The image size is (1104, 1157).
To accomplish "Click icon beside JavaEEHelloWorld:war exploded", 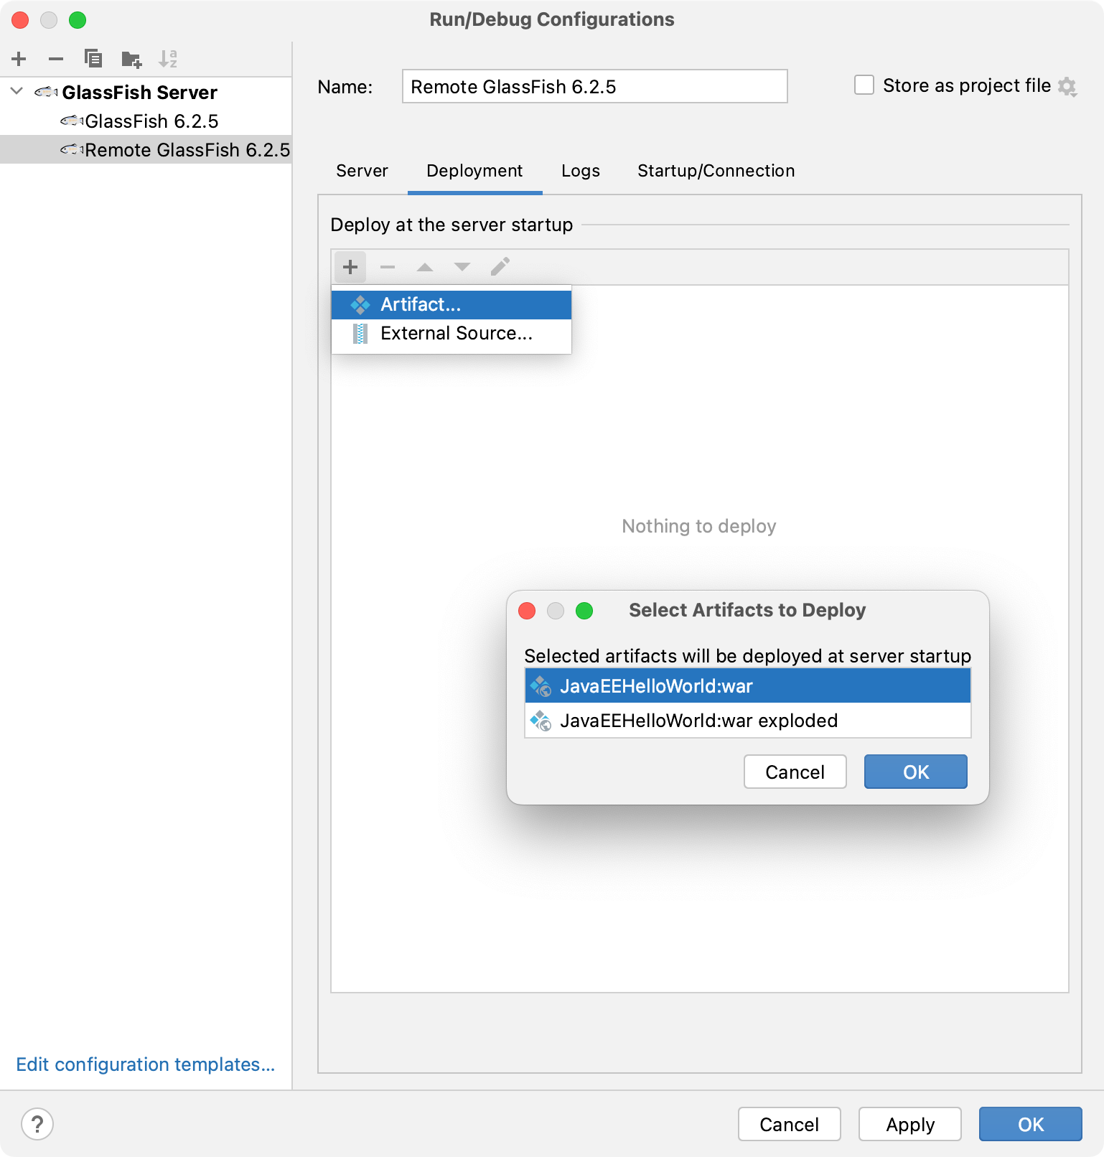I will coord(541,721).
